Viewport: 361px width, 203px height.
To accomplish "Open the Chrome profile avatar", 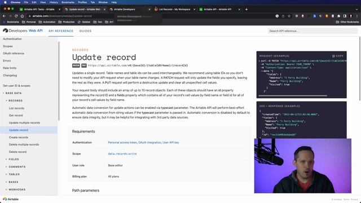I will pyautogui.click(x=351, y=16).
